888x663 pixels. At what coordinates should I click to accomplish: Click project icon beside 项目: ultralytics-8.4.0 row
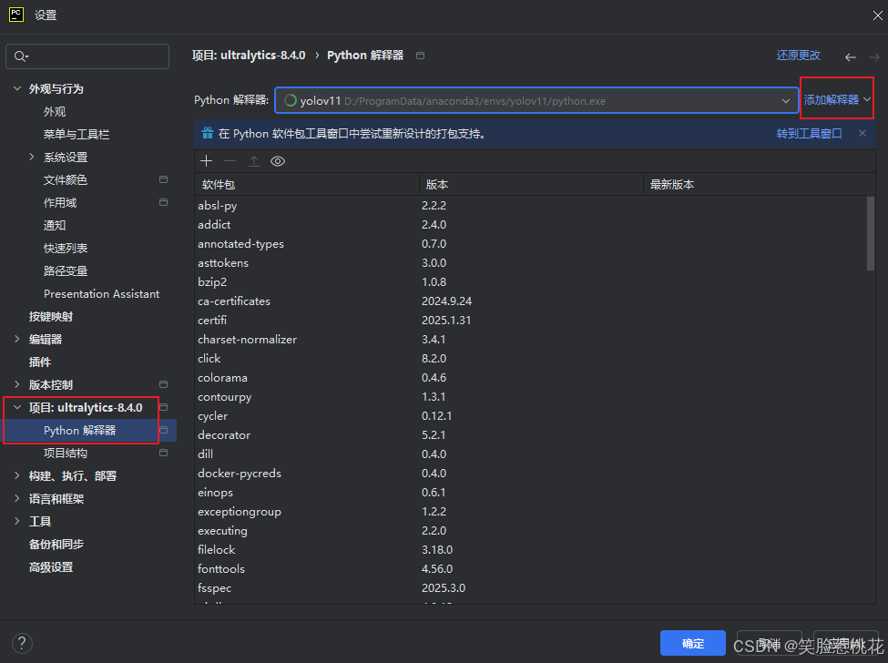(163, 407)
